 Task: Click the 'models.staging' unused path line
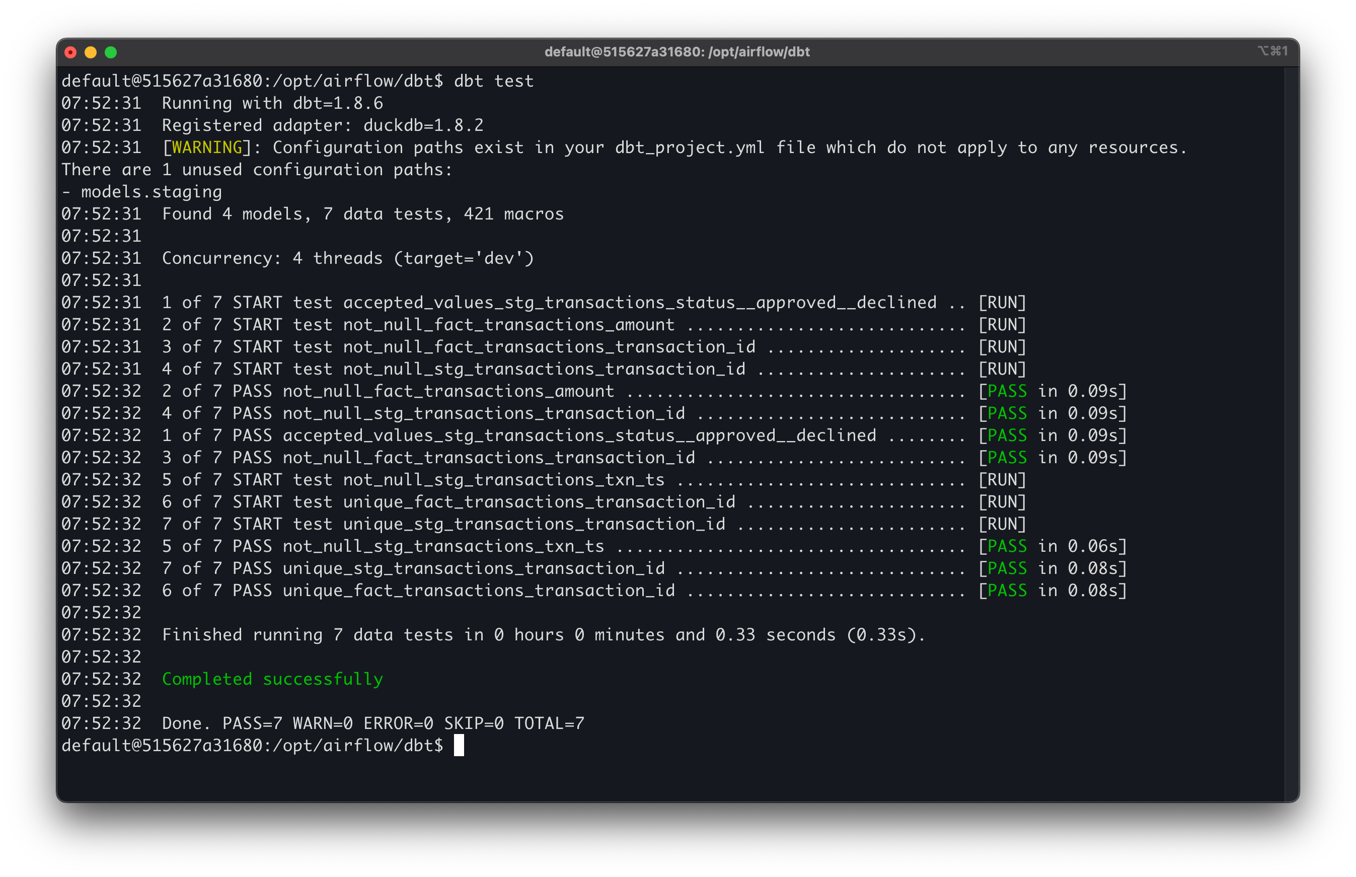[x=151, y=192]
